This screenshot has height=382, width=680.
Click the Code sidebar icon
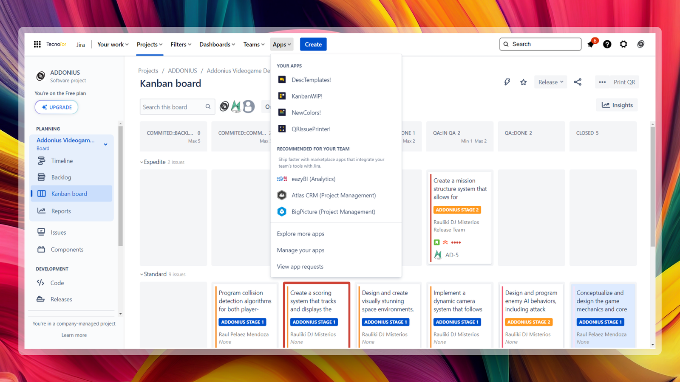pyautogui.click(x=40, y=283)
